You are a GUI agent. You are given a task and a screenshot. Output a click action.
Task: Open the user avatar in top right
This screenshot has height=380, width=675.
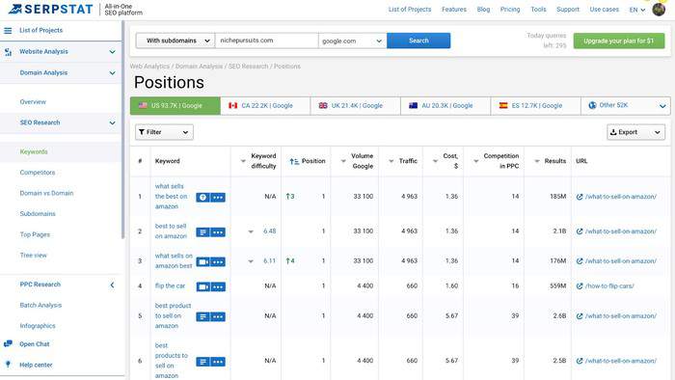click(x=659, y=9)
